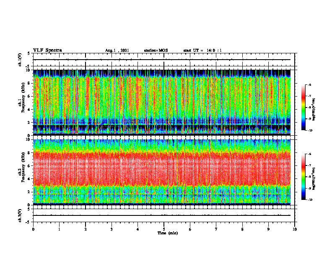Image resolution: width=332 pixels, height=257 pixels.
Task: Select the ch.1 spectrogram color bar
Action: coord(303,108)
